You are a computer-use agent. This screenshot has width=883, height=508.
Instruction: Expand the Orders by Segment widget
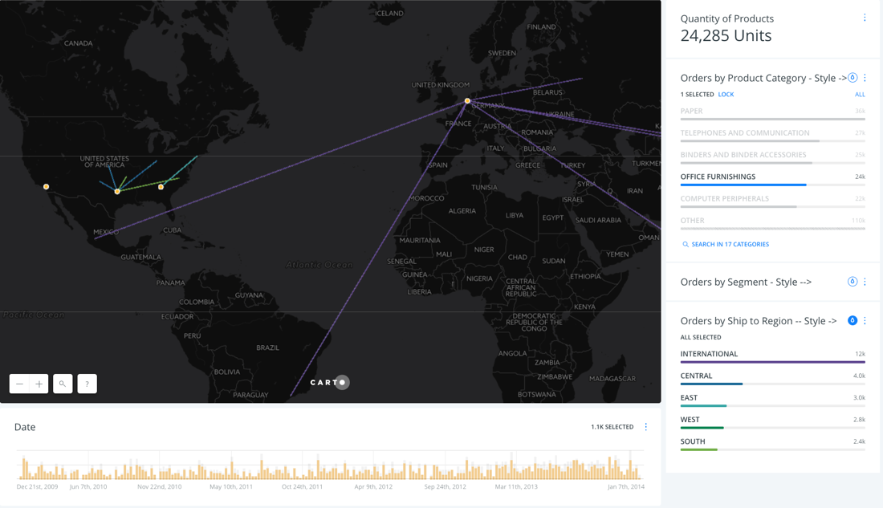(x=746, y=282)
